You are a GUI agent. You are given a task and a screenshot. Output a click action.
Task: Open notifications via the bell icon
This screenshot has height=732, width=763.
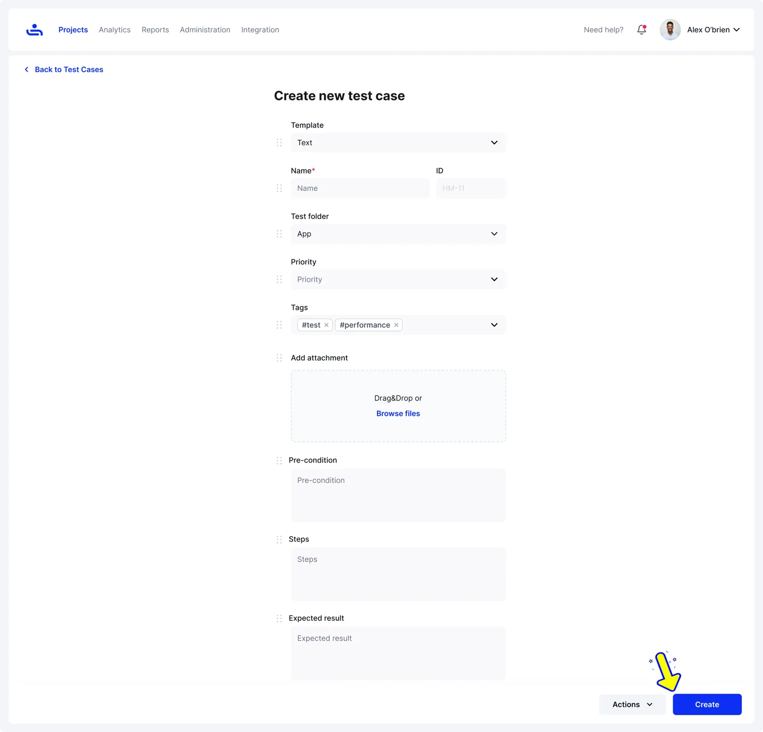tap(641, 30)
